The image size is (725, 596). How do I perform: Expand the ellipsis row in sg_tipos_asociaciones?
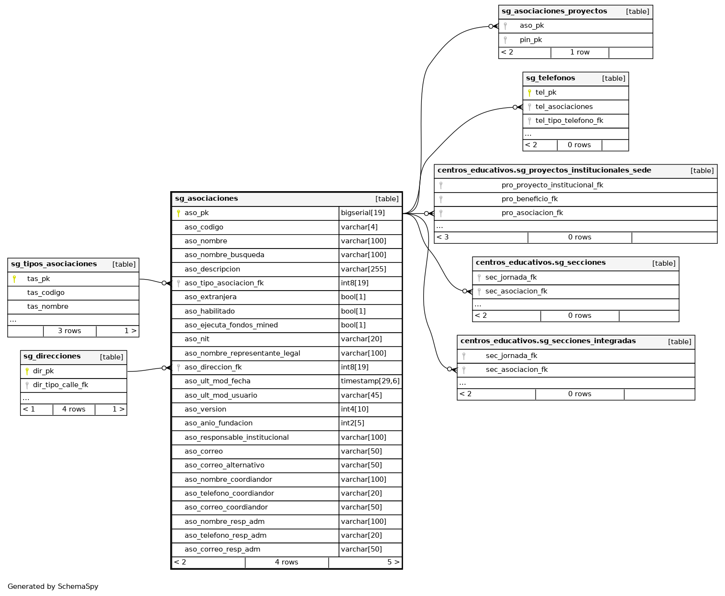point(13,320)
